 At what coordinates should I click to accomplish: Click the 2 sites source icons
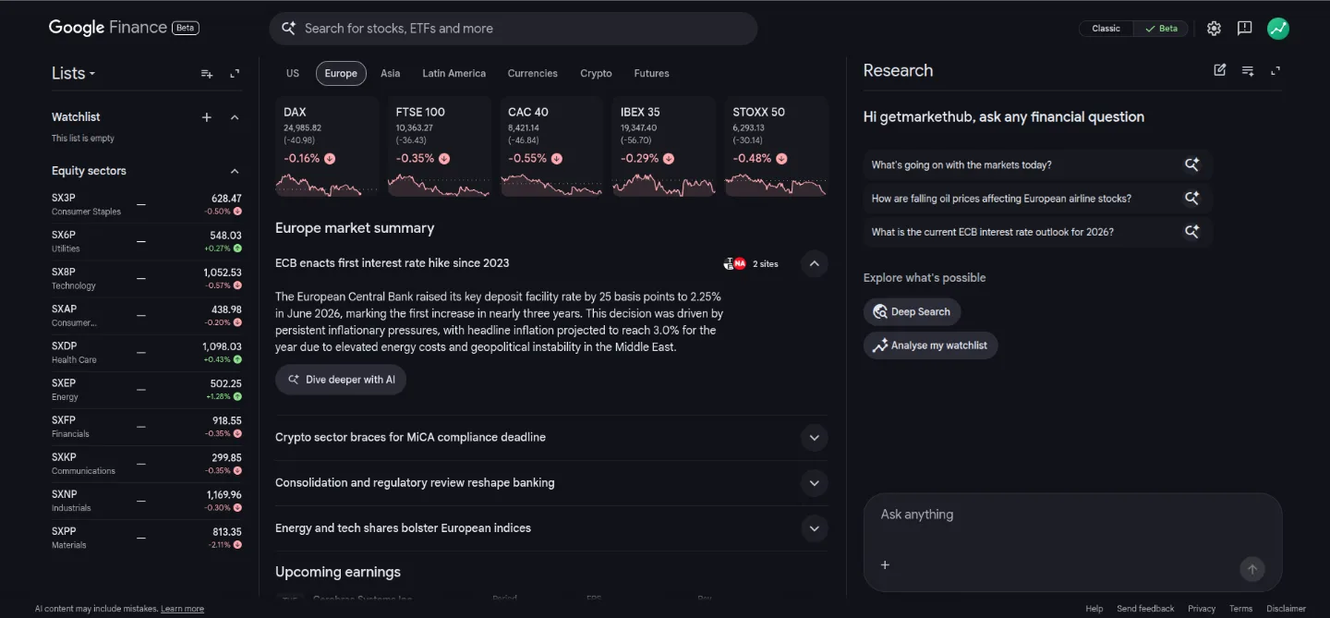[x=734, y=263]
